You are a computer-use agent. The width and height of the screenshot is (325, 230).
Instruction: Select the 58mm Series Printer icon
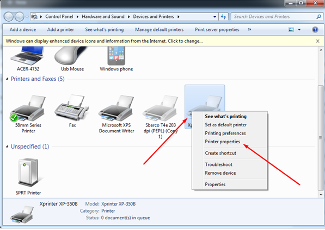pos(28,108)
